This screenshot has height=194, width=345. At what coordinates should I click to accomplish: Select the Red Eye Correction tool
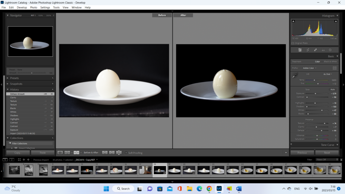pos(323,50)
